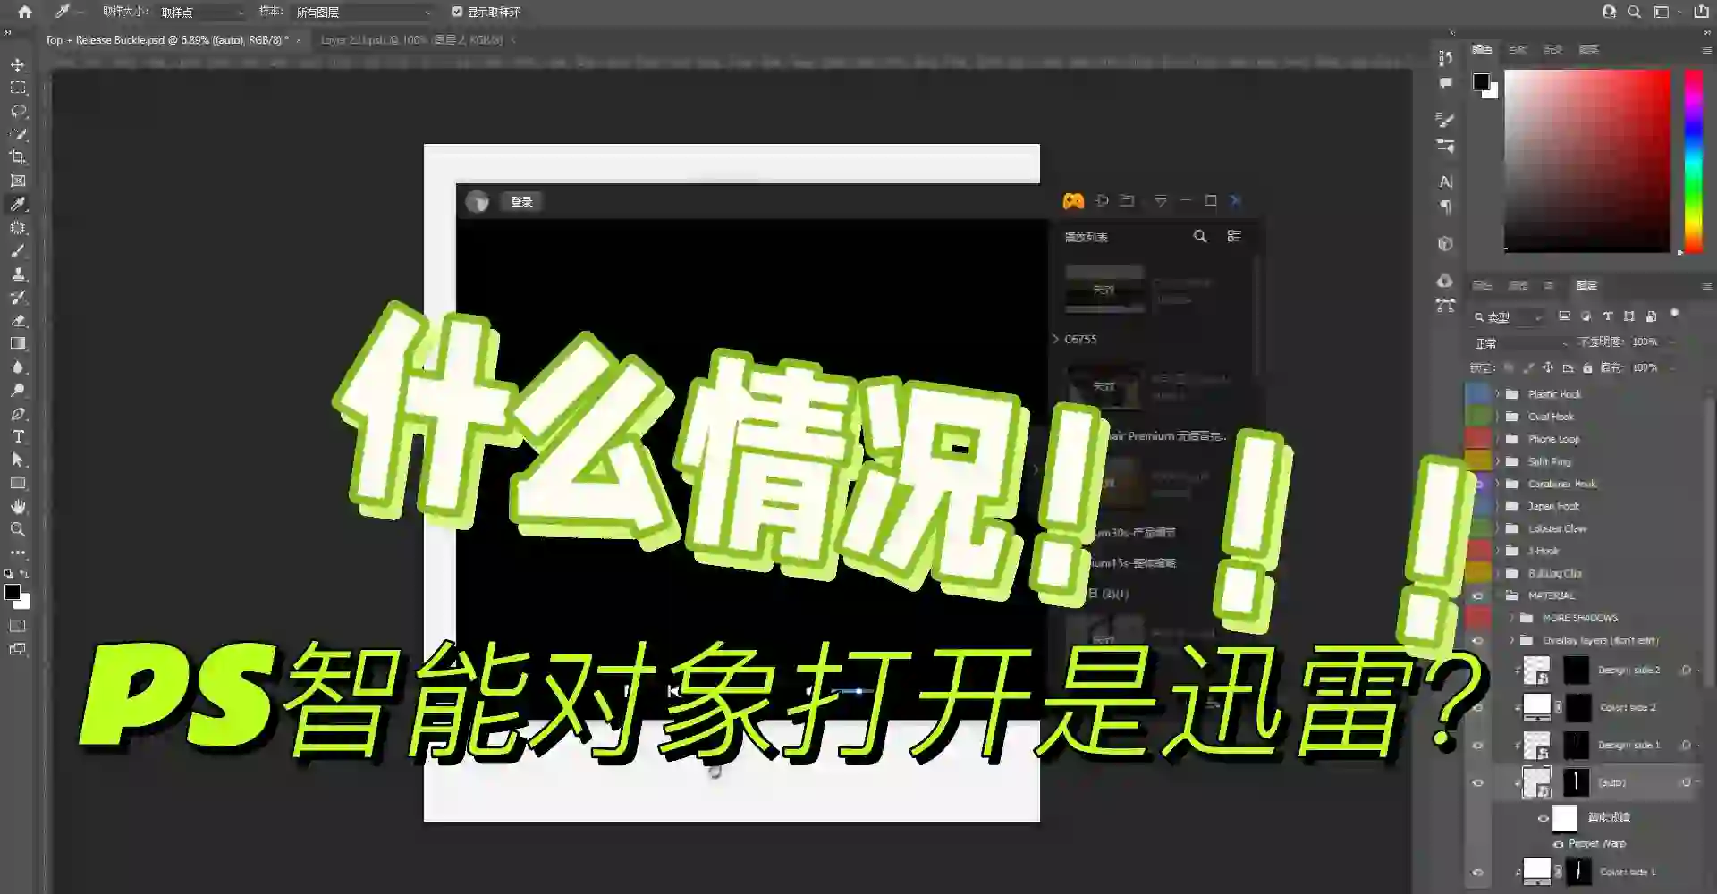The image size is (1717, 894).
Task: Switch to the Top + Release Buckle.psd document tab
Action: pos(170,40)
